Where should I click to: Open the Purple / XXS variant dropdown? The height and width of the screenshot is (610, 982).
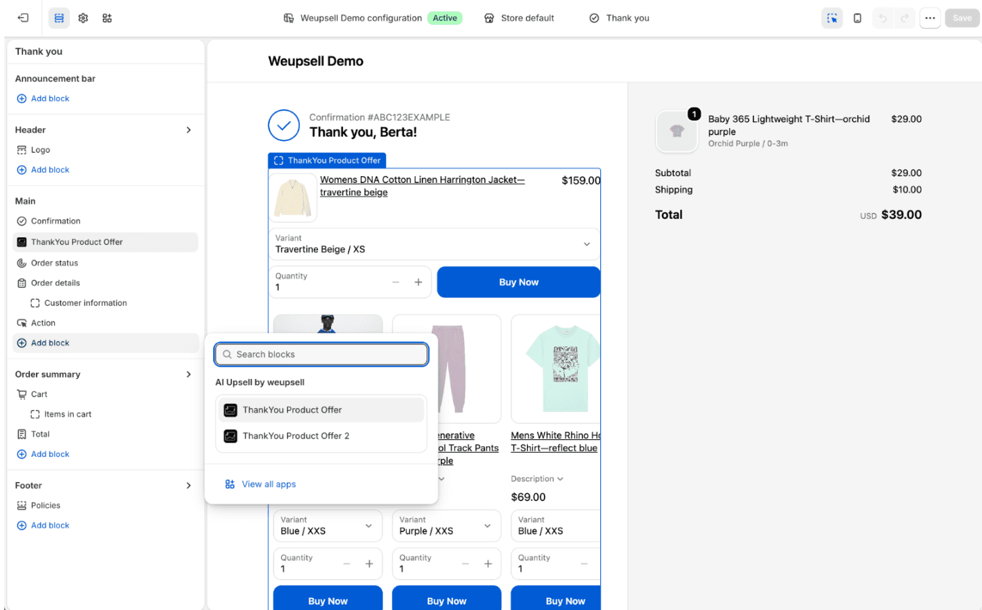pyautogui.click(x=446, y=526)
